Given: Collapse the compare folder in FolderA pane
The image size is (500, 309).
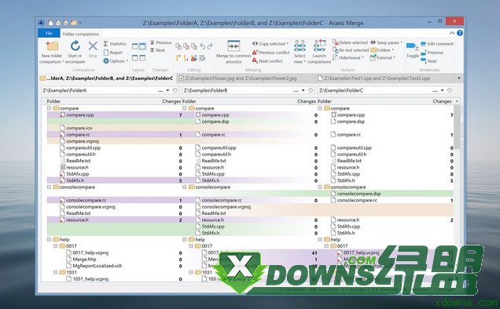Looking at the screenshot, I should [x=49, y=108].
